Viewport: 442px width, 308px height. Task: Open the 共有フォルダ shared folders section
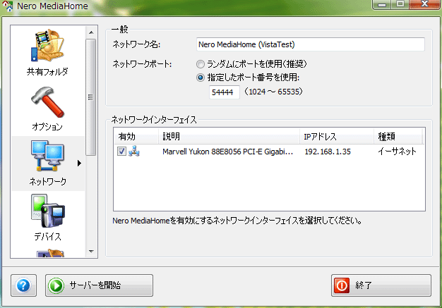[47, 52]
